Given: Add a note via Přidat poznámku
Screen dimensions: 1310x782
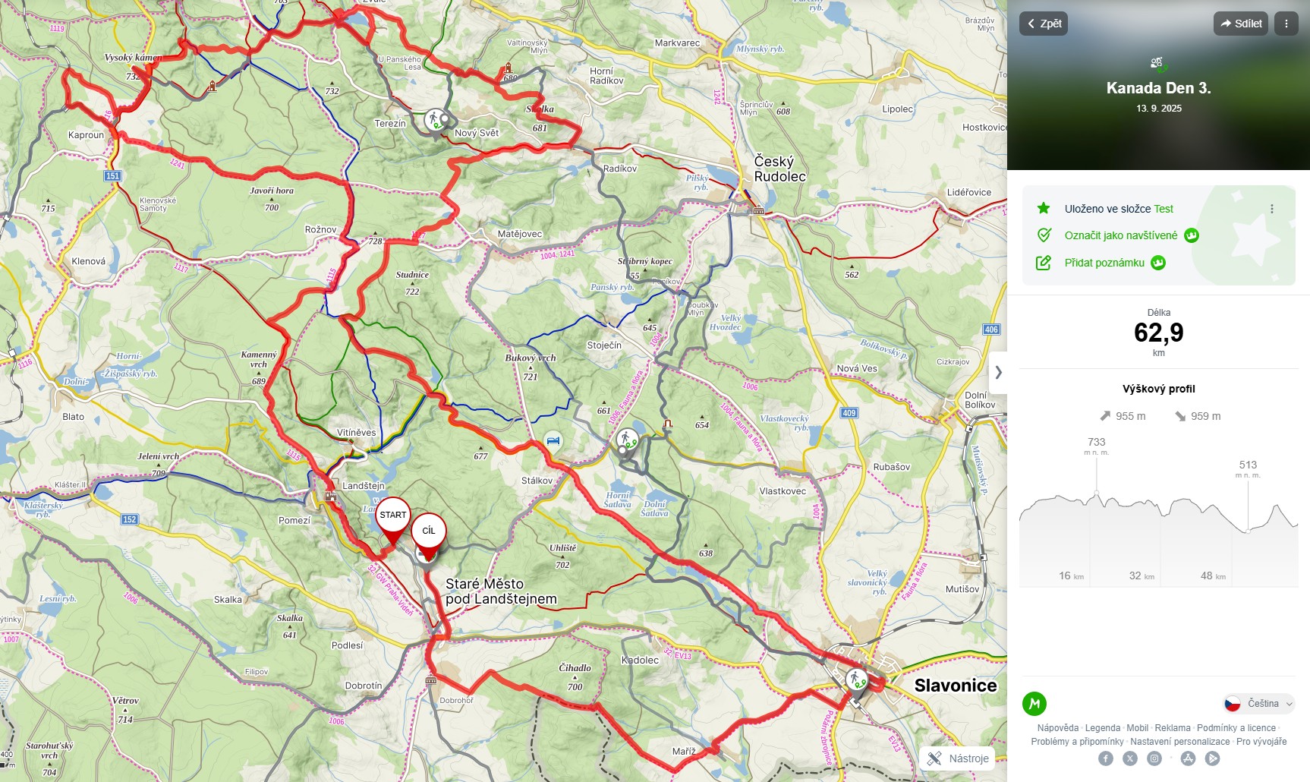Looking at the screenshot, I should [1104, 263].
